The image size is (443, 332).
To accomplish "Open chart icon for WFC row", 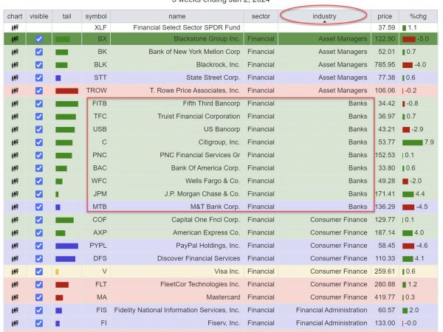I will pyautogui.click(x=15, y=181).
